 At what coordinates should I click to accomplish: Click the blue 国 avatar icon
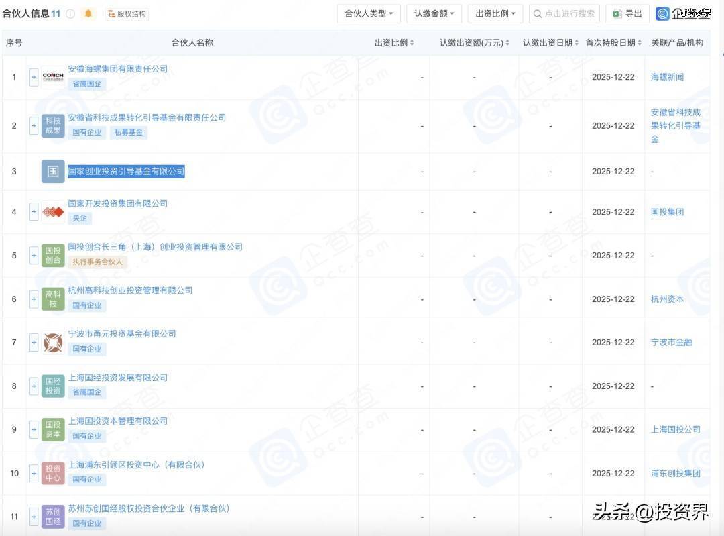point(53,172)
